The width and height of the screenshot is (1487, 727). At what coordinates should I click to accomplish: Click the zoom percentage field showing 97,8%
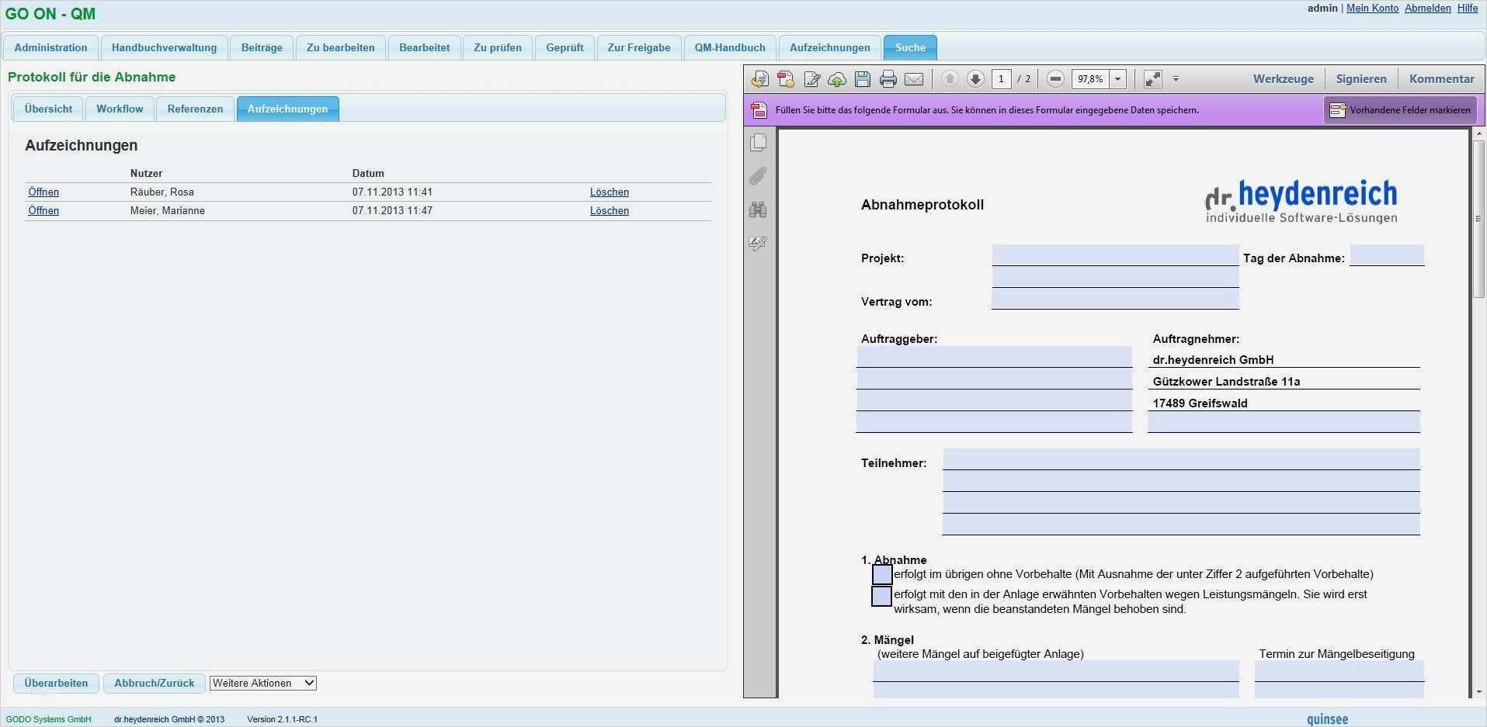point(1091,79)
